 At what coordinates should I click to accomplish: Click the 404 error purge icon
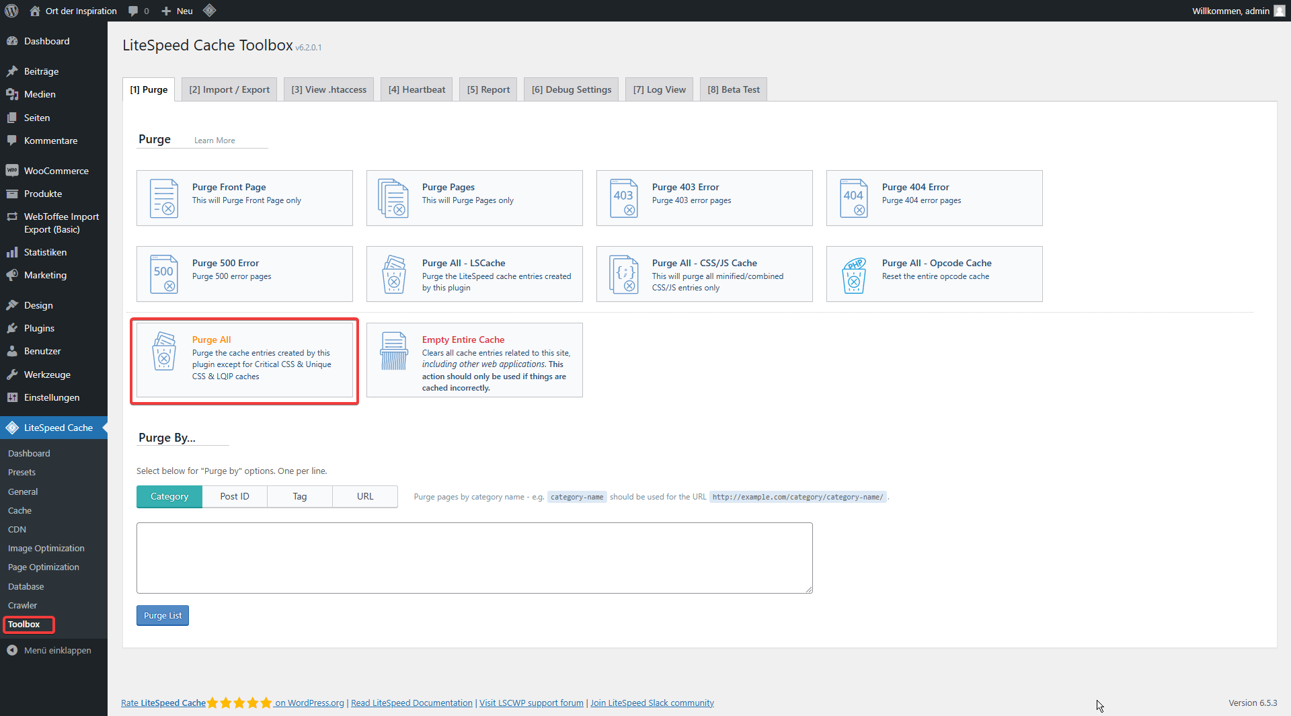coord(854,198)
